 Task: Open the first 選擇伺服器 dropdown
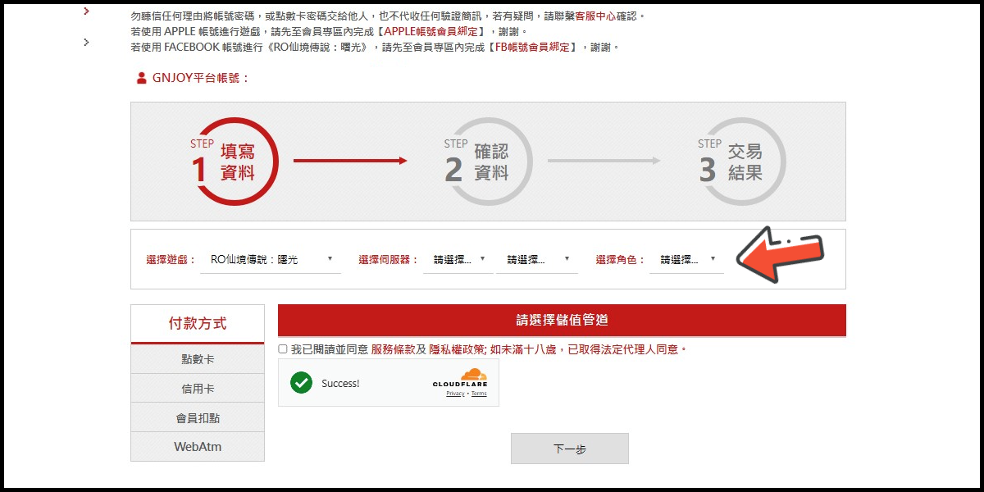(x=458, y=260)
